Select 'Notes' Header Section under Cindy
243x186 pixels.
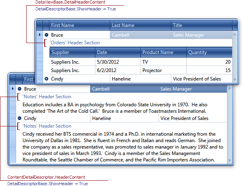pyautogui.click(x=47, y=126)
